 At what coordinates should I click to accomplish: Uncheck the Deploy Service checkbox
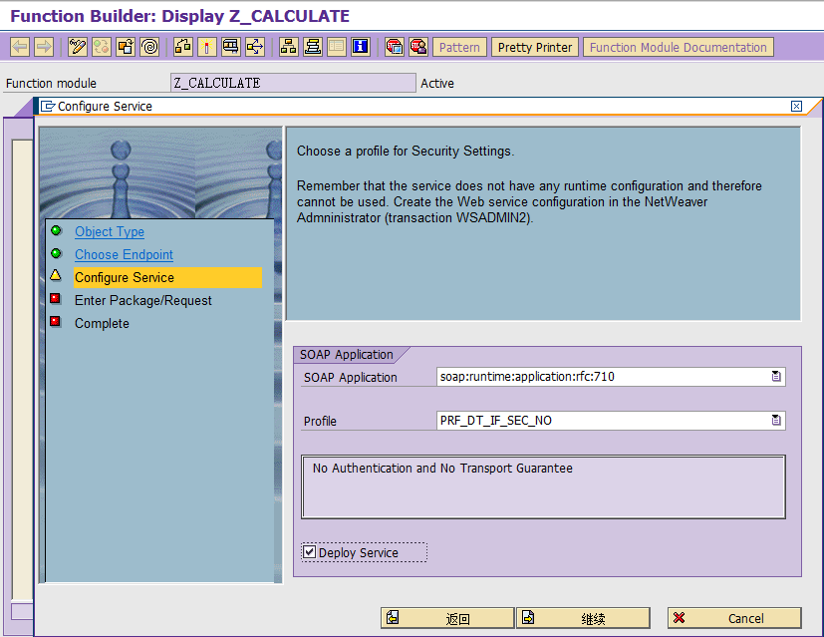310,550
